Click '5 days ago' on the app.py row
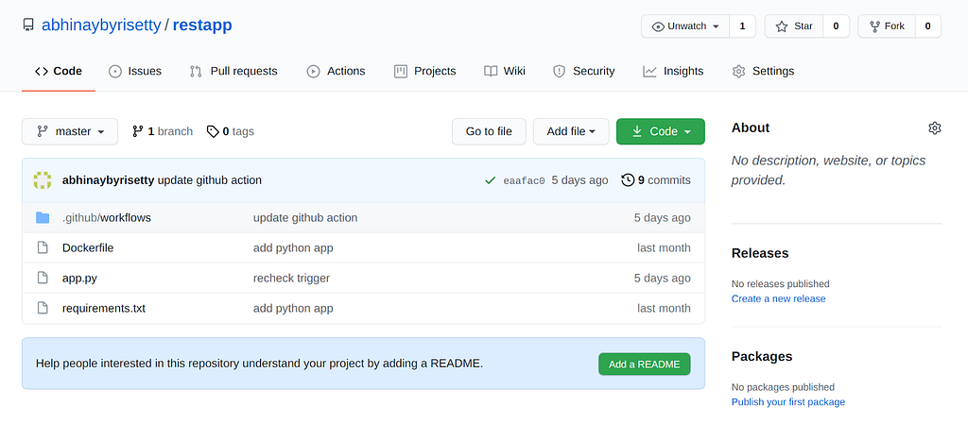The height and width of the screenshot is (424, 968). (663, 278)
